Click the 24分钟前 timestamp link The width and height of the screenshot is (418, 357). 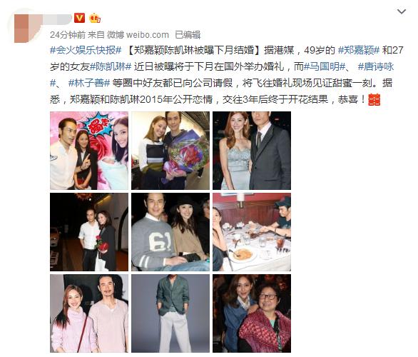pyautogui.click(x=68, y=35)
